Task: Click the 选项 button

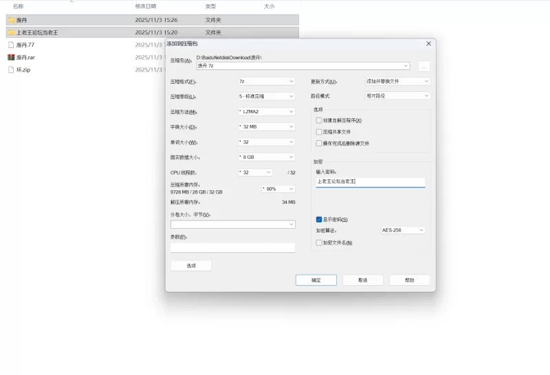Action: click(x=191, y=266)
